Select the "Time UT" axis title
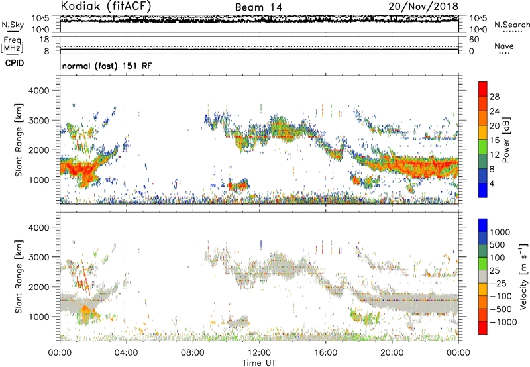 click(259, 363)
